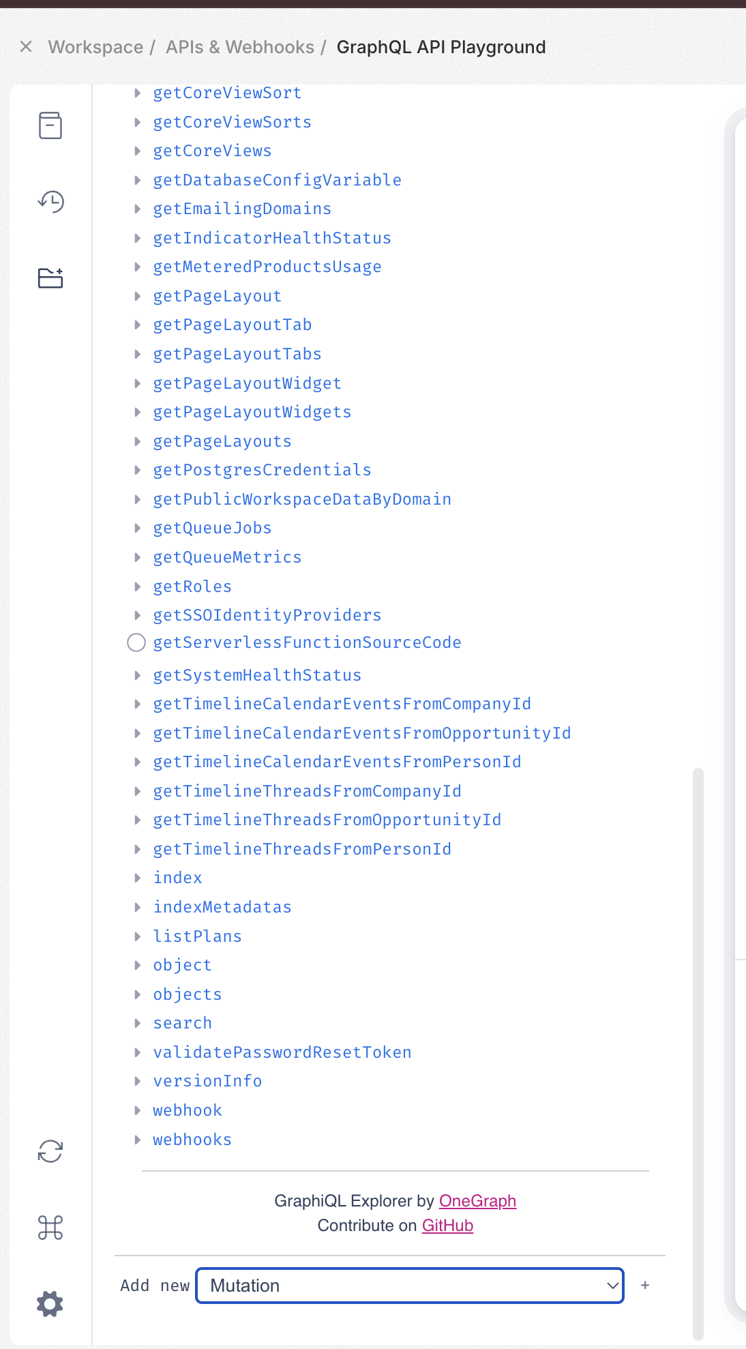Viewport: 746px width, 1349px height.
Task: Toggle the GraphiQL Explorer folder icon
Action: pyautogui.click(x=50, y=278)
